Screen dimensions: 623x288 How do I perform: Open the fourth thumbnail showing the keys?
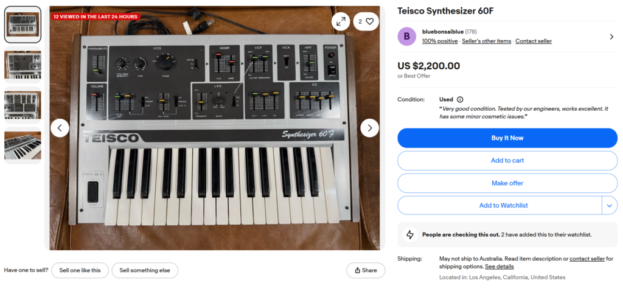pyautogui.click(x=23, y=146)
